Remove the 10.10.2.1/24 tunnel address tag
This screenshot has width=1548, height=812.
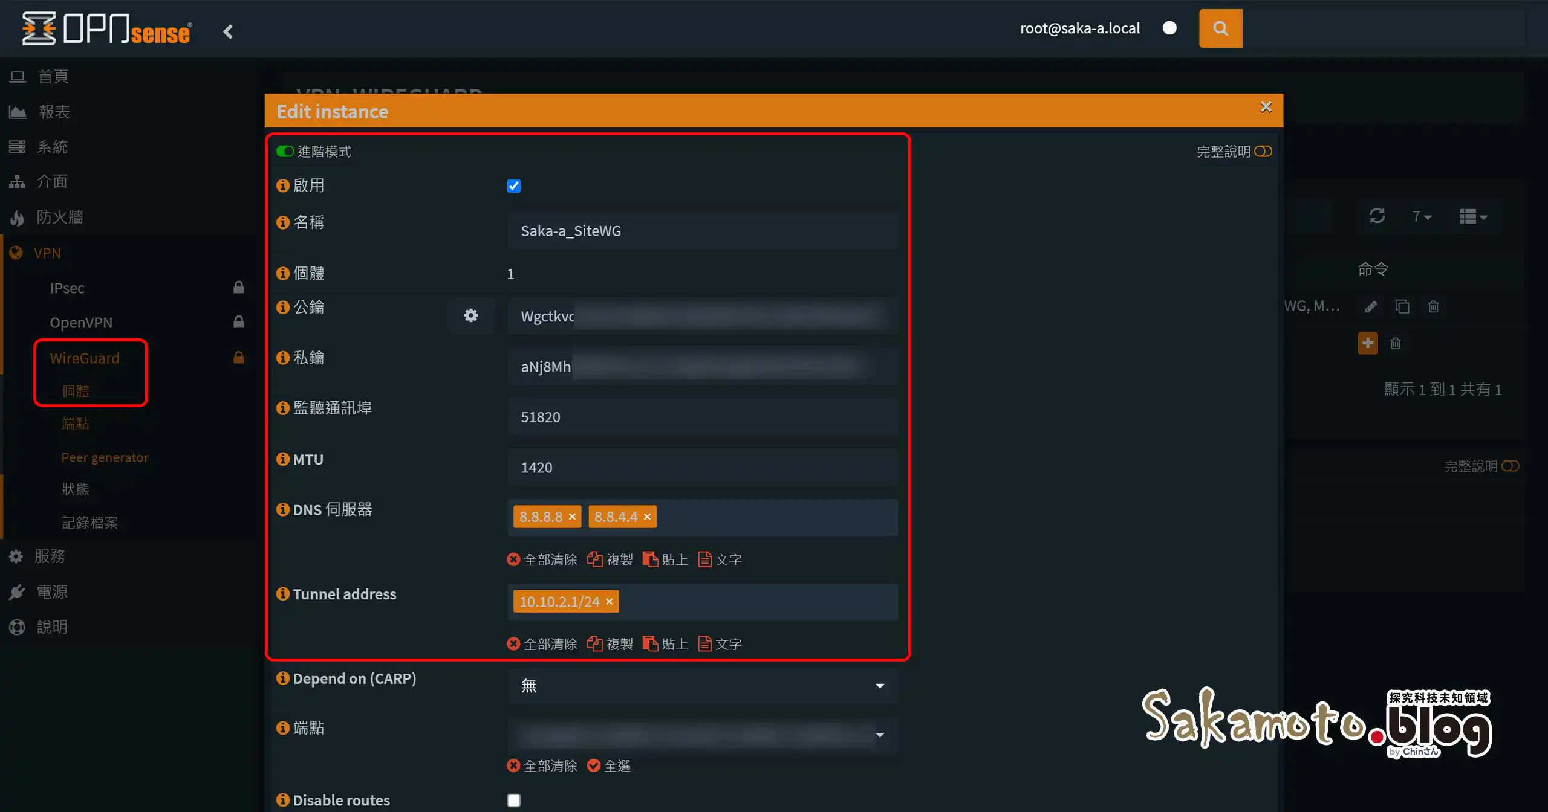pos(609,601)
